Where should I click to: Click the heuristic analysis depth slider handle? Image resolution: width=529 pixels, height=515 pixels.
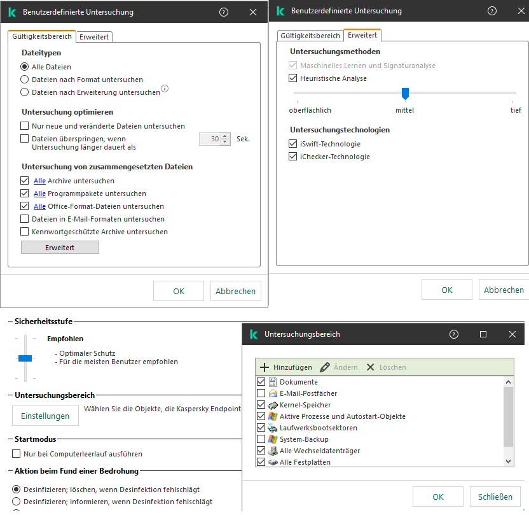(x=405, y=94)
